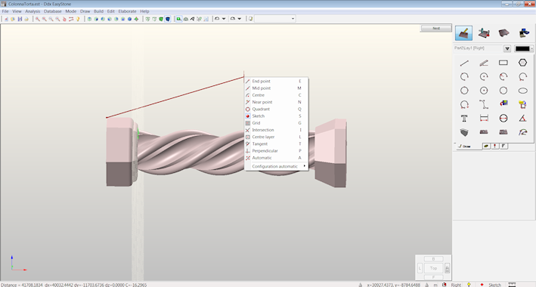This screenshot has height=287, width=536.
Task: Open the Draw mode with pencil icon
Action: point(464,33)
